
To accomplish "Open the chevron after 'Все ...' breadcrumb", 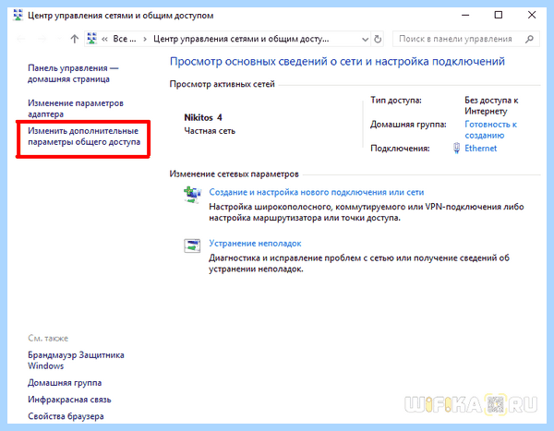I will [x=145, y=39].
